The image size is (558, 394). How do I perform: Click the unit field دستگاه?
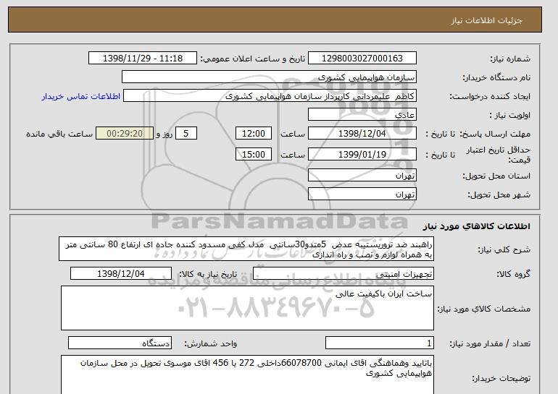[x=120, y=343]
